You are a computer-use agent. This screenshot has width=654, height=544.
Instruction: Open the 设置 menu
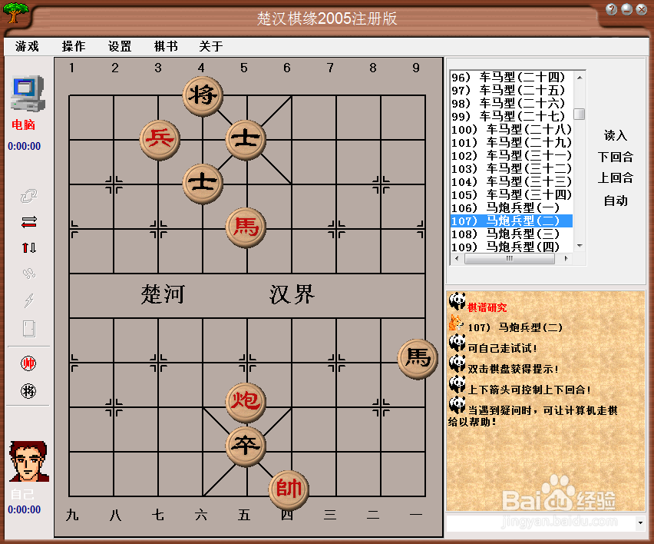click(x=120, y=46)
